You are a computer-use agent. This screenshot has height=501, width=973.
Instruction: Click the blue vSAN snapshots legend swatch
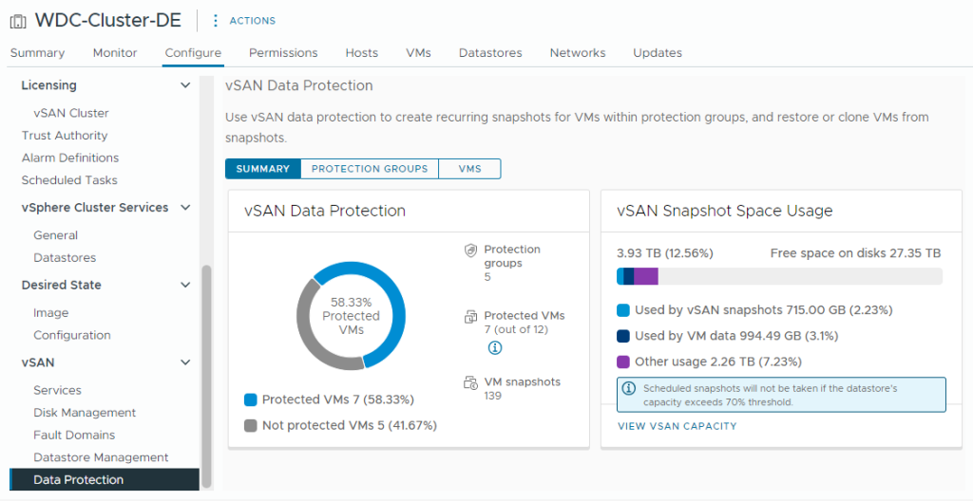623,310
